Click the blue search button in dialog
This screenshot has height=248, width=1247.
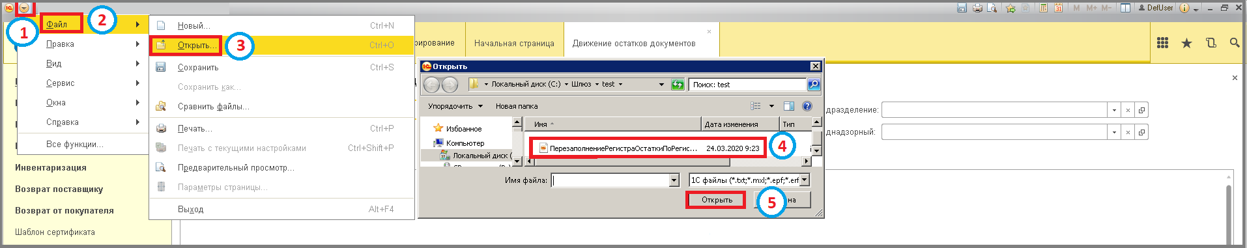[814, 85]
